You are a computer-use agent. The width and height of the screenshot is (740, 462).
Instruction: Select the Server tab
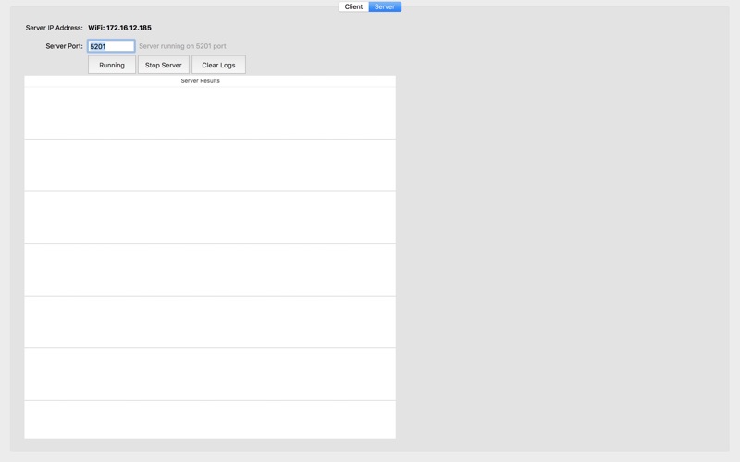385,6
